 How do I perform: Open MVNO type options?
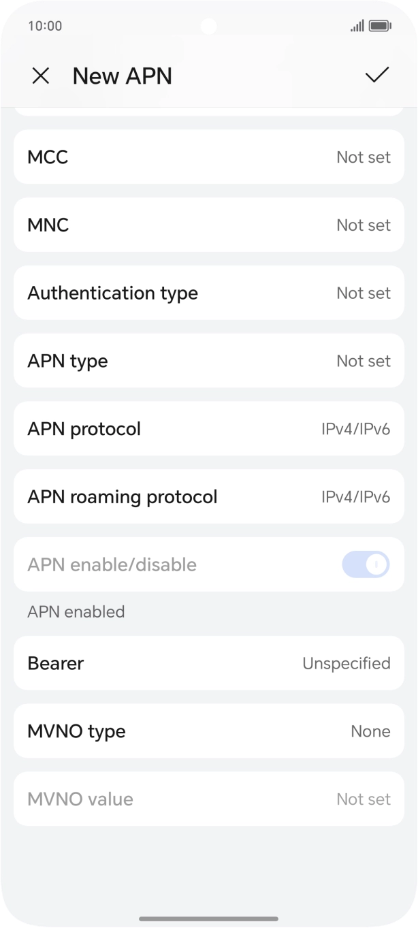tap(209, 731)
